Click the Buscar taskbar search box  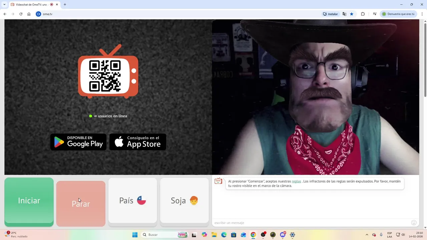point(165,235)
